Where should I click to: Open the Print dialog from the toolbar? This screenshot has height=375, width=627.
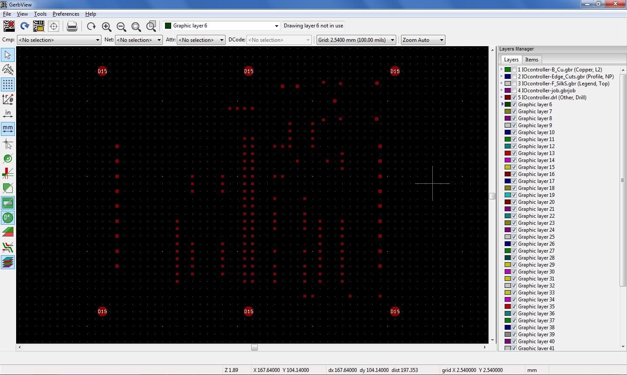(72, 26)
